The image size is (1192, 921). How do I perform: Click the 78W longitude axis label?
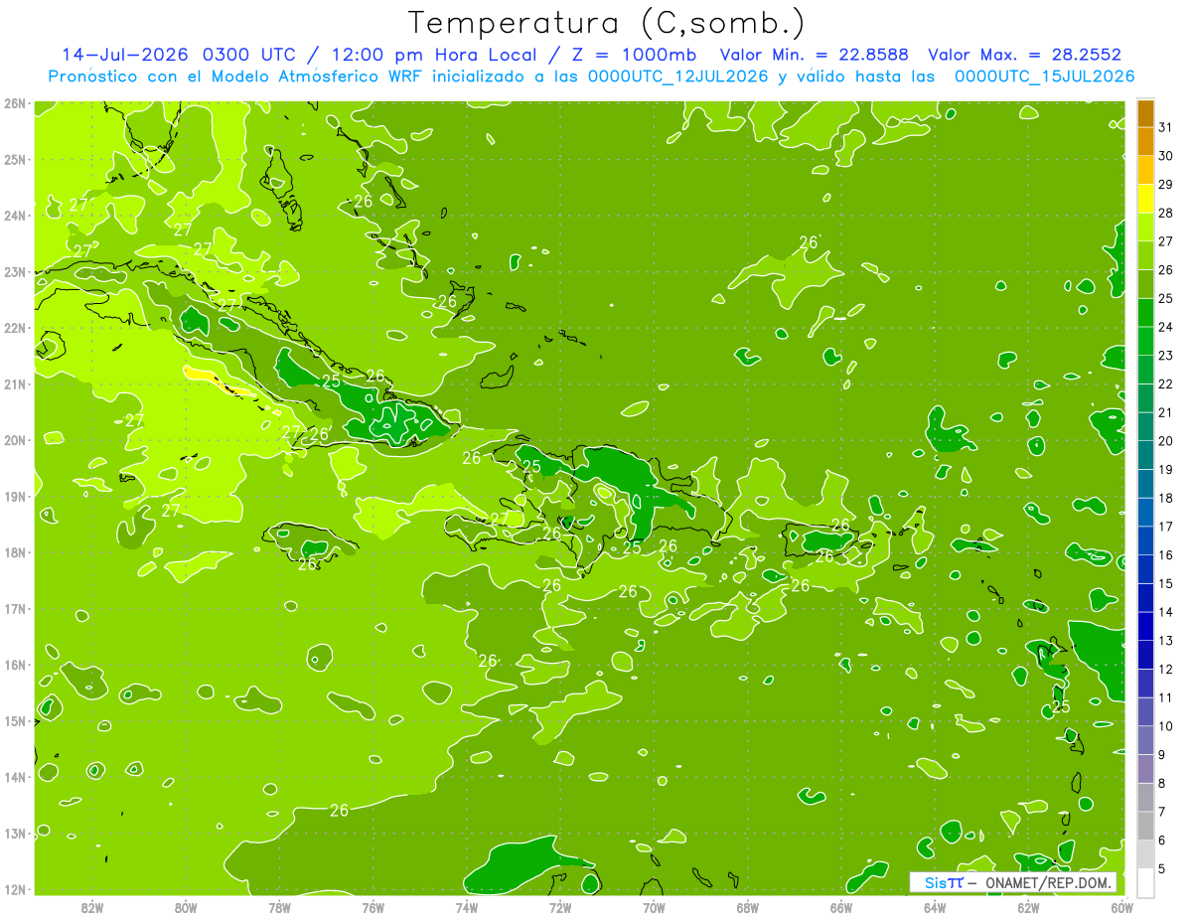279,907
